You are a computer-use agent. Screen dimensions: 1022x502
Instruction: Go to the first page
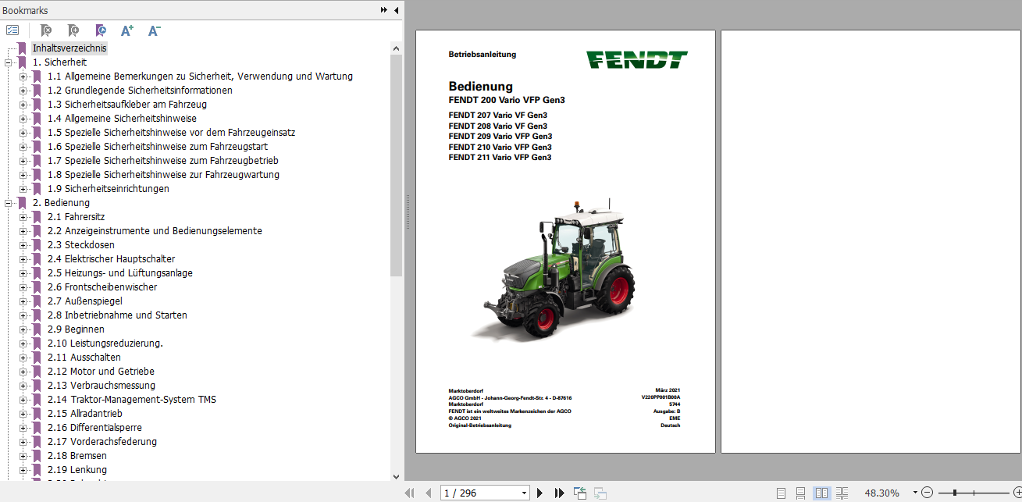coord(409,493)
